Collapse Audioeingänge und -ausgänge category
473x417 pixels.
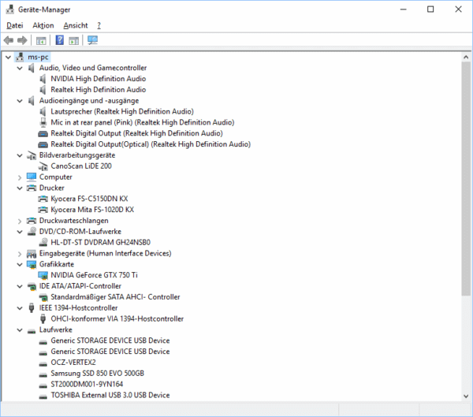click(x=20, y=101)
